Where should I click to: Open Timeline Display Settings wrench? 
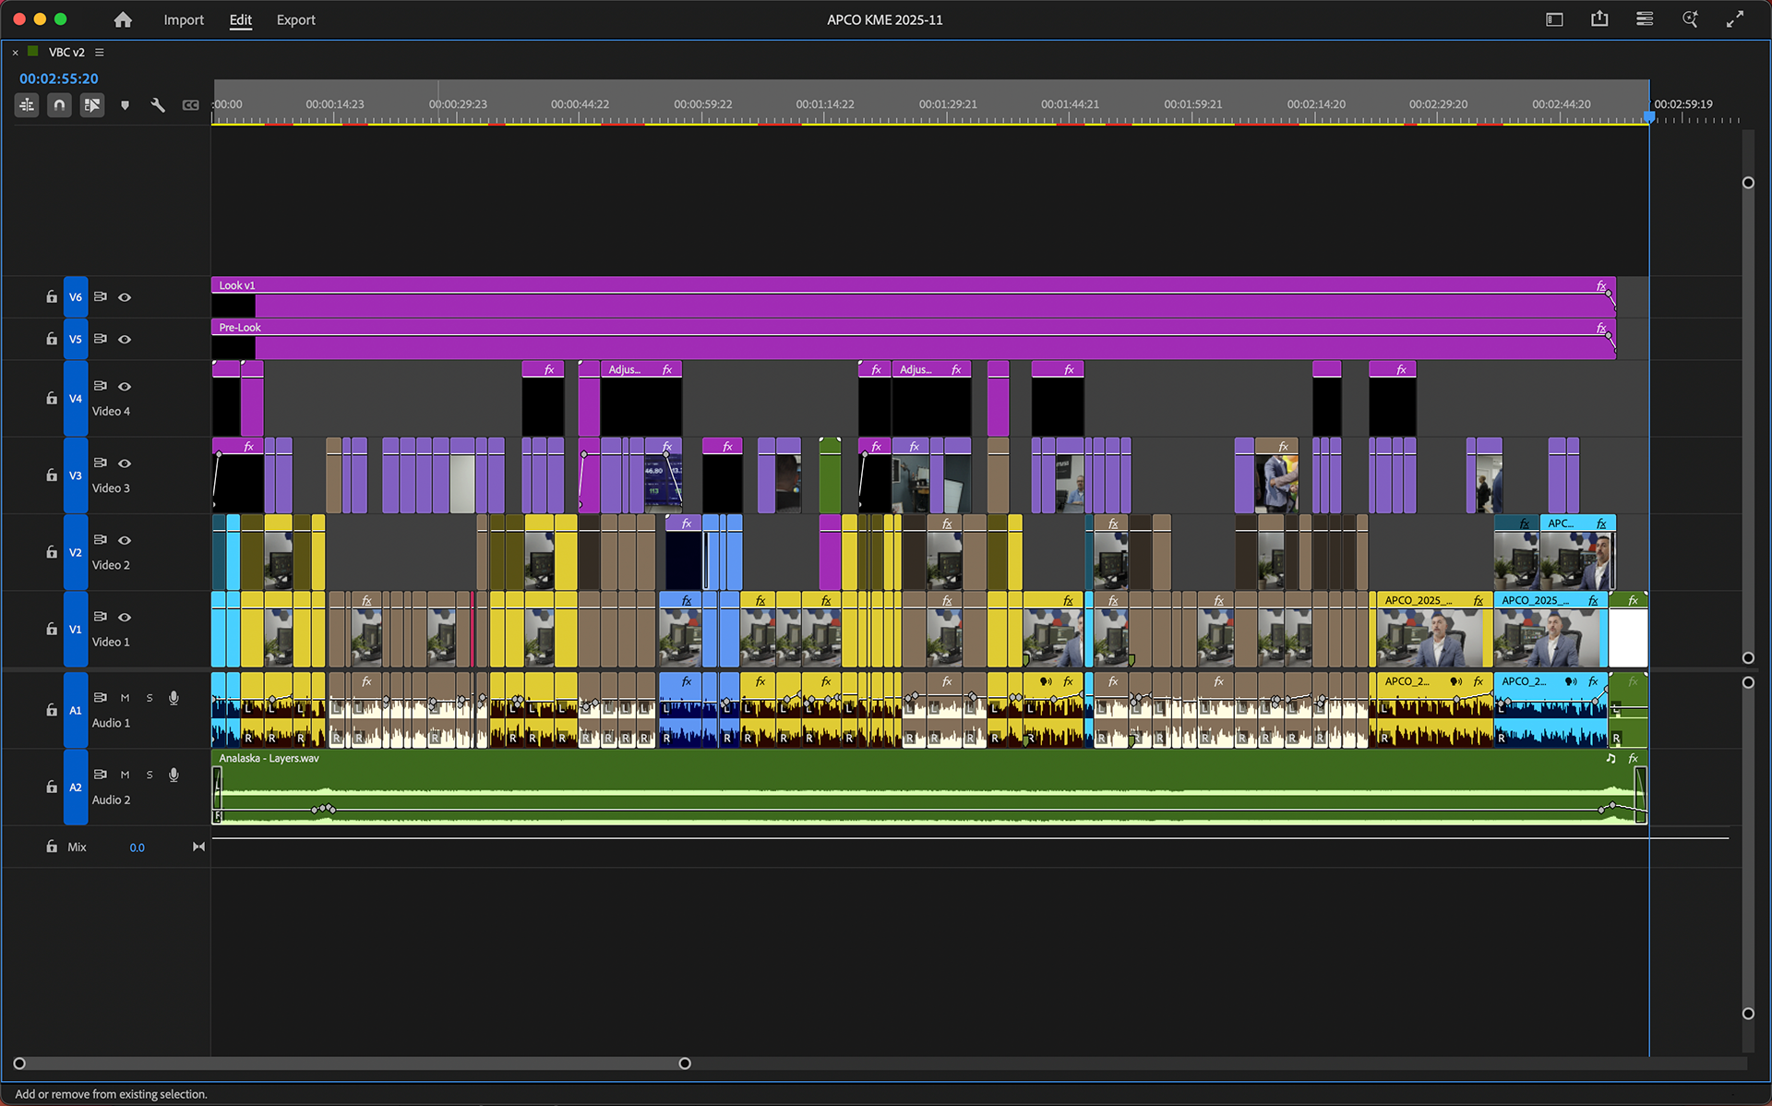[158, 105]
